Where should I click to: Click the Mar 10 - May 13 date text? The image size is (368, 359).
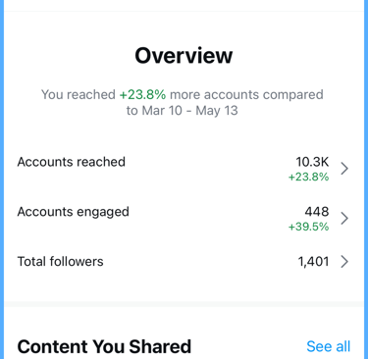(x=189, y=111)
